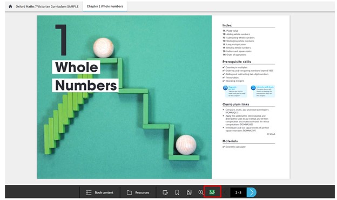
Task: Click Scientific calculator materials item
Action: pos(234,147)
